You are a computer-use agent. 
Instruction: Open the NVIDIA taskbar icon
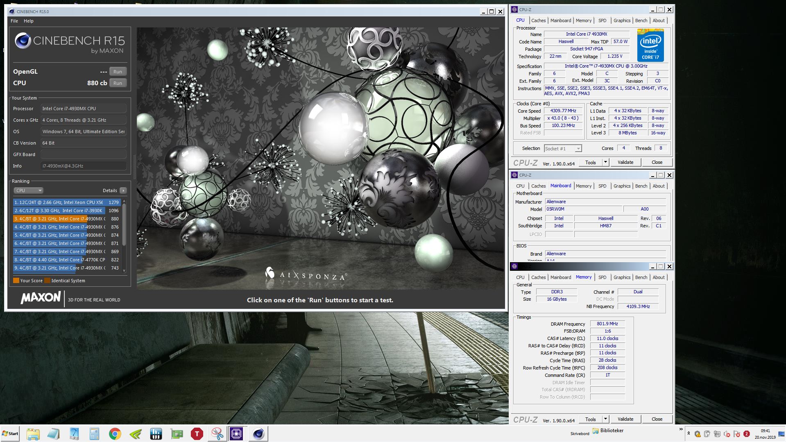point(136,434)
